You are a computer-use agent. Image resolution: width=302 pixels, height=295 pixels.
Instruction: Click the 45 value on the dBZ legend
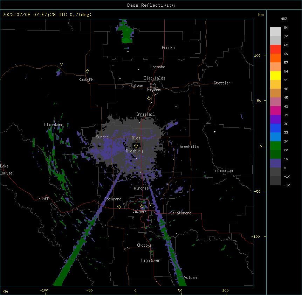click(x=286, y=97)
